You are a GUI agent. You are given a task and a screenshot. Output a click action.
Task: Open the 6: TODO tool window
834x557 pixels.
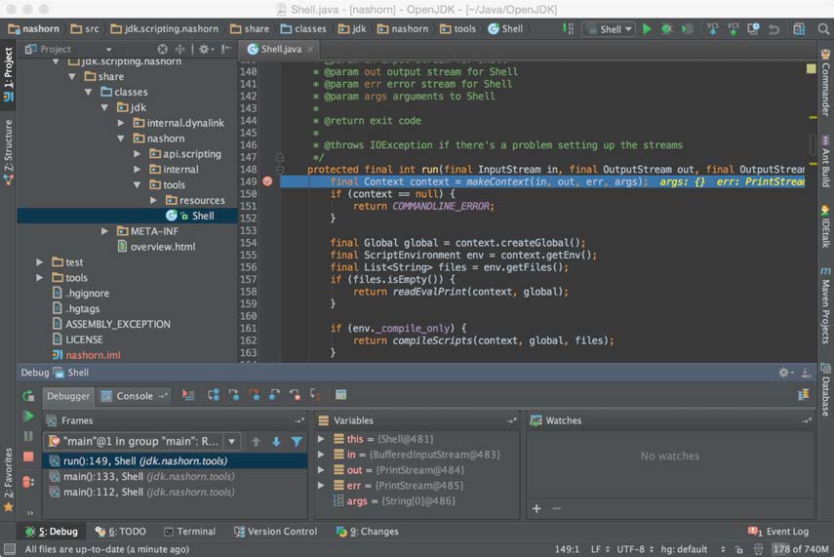pos(120,532)
